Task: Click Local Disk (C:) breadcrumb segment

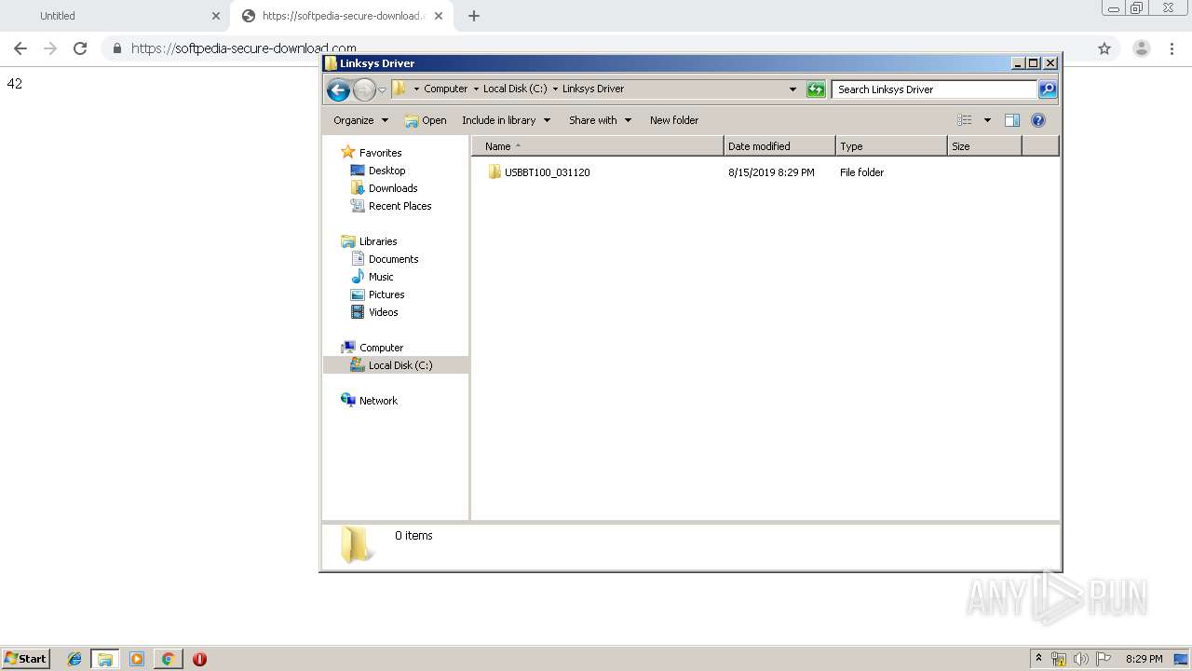Action: [515, 89]
